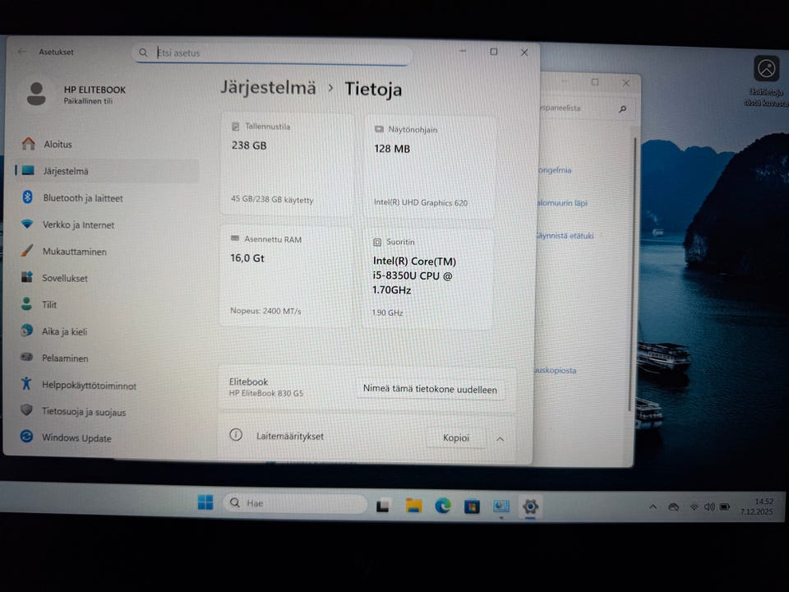Viewport: 789px width, 592px height.
Task: Click the HP ELITEBOOK account avatar
Action: (x=36, y=94)
